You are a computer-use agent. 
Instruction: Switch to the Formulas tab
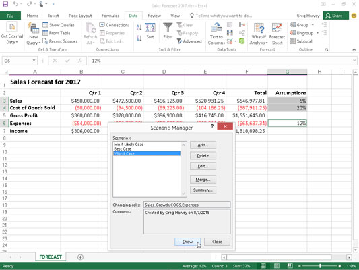pos(110,16)
